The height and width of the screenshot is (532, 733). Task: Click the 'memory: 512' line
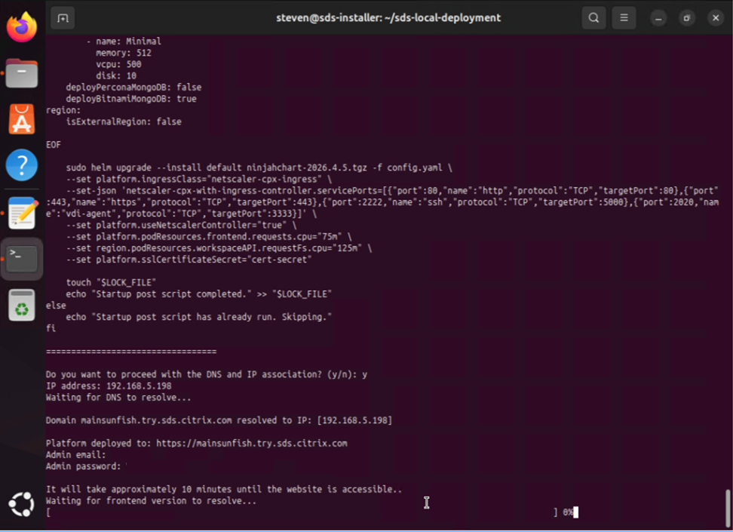(x=124, y=53)
